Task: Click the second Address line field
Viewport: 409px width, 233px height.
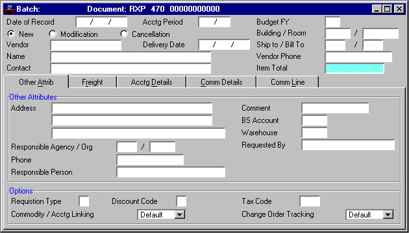Action: tap(132, 120)
